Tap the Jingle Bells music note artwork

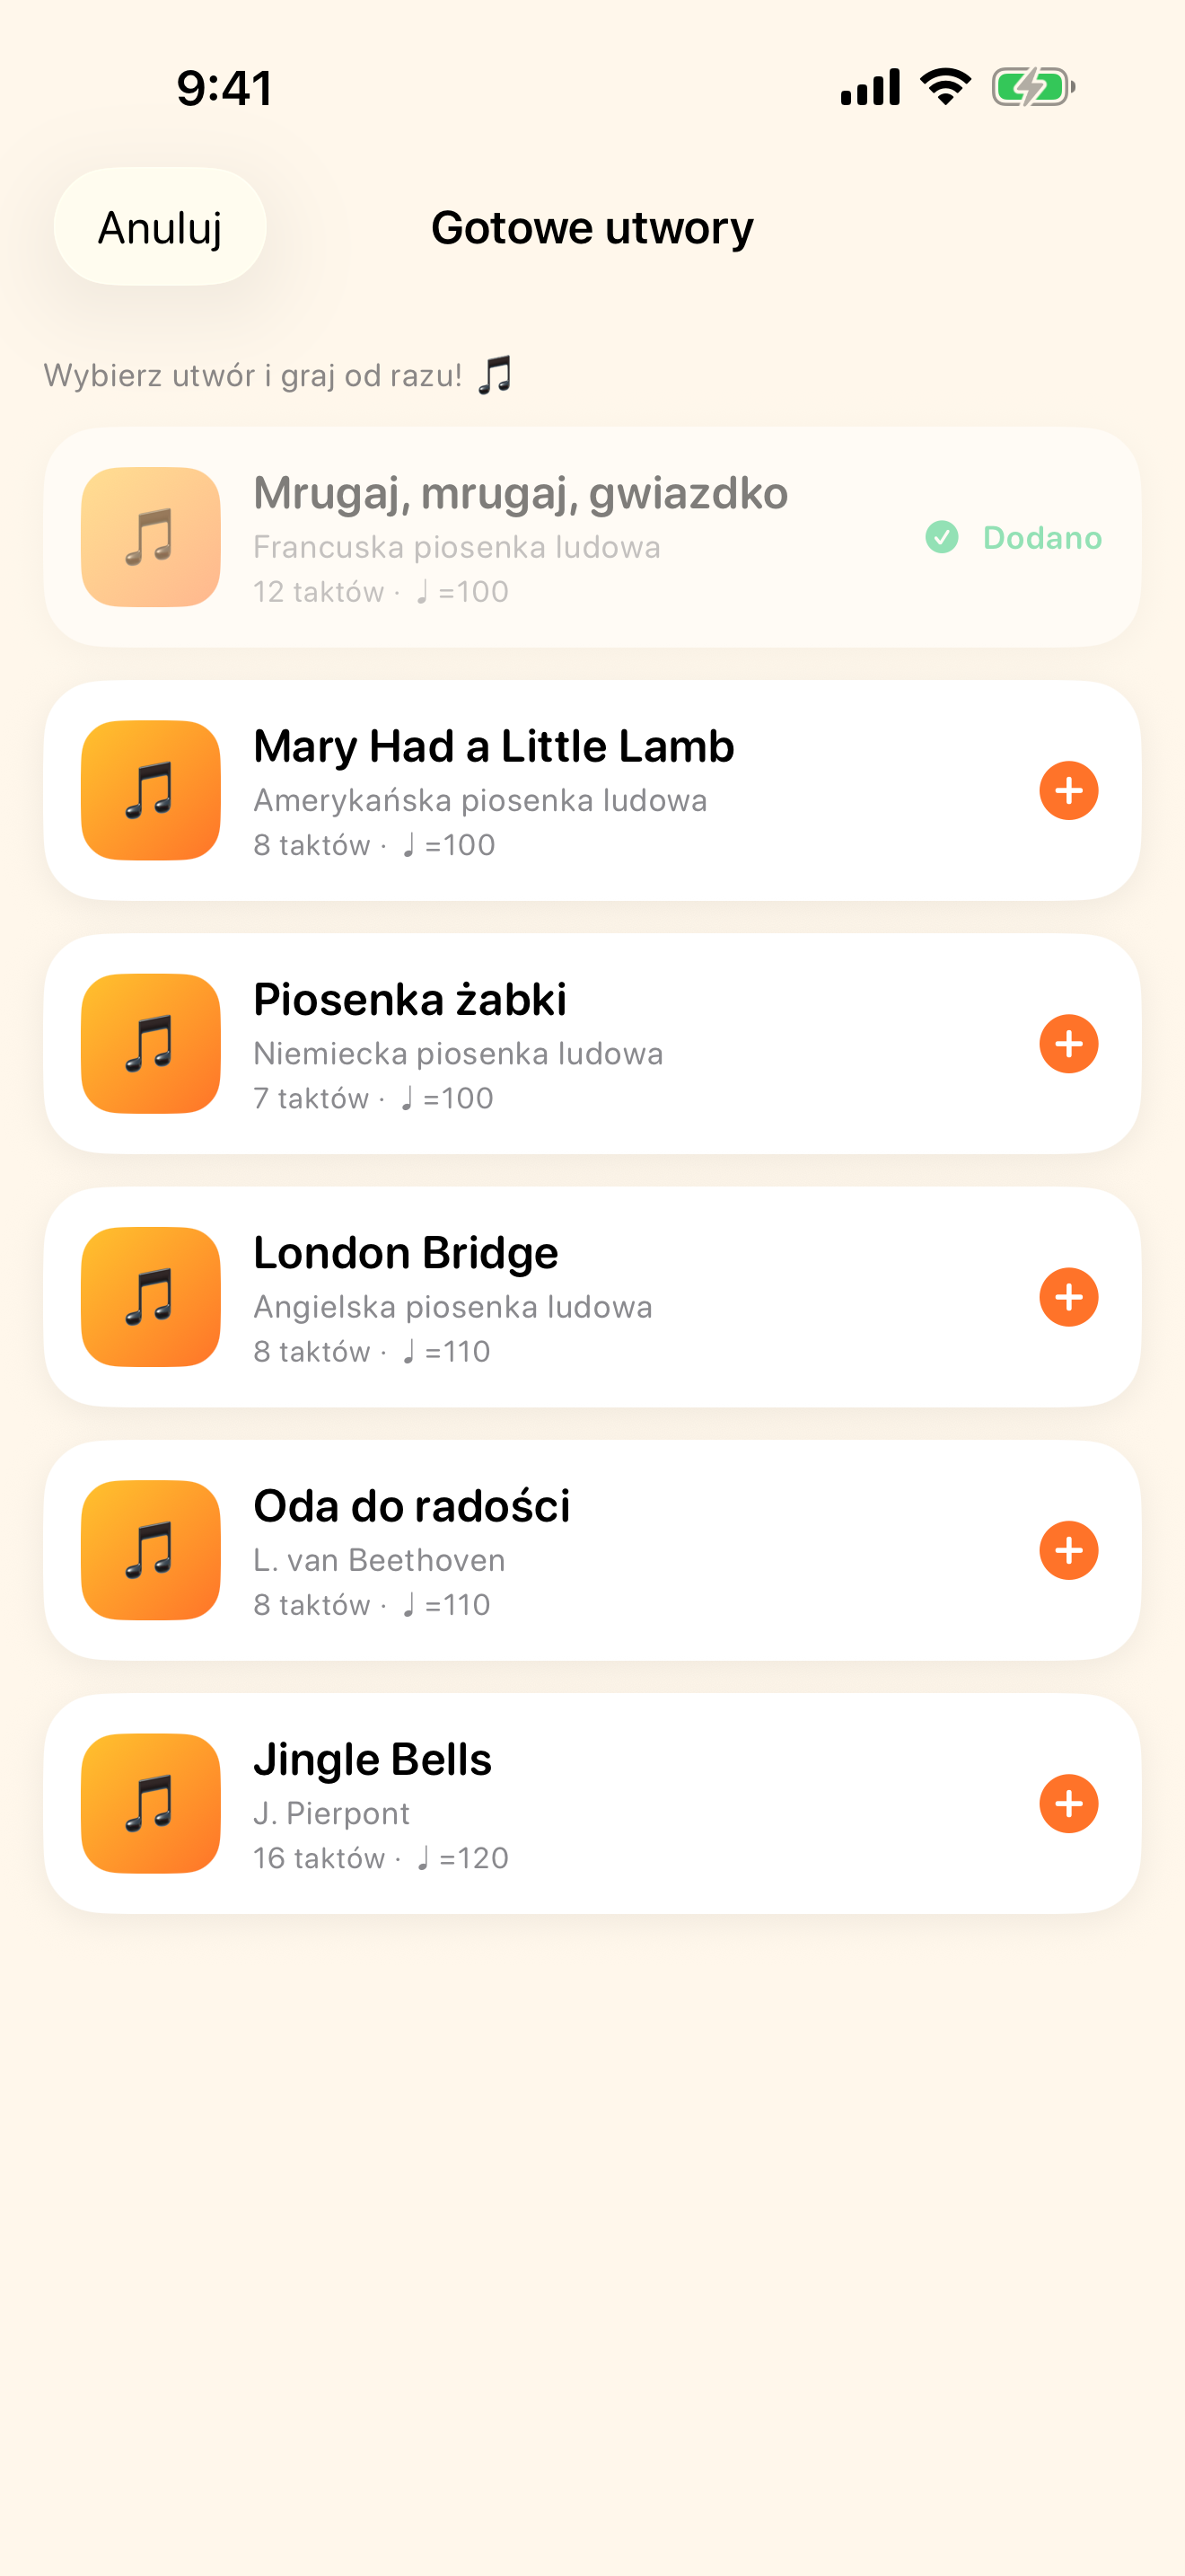pyautogui.click(x=151, y=1803)
